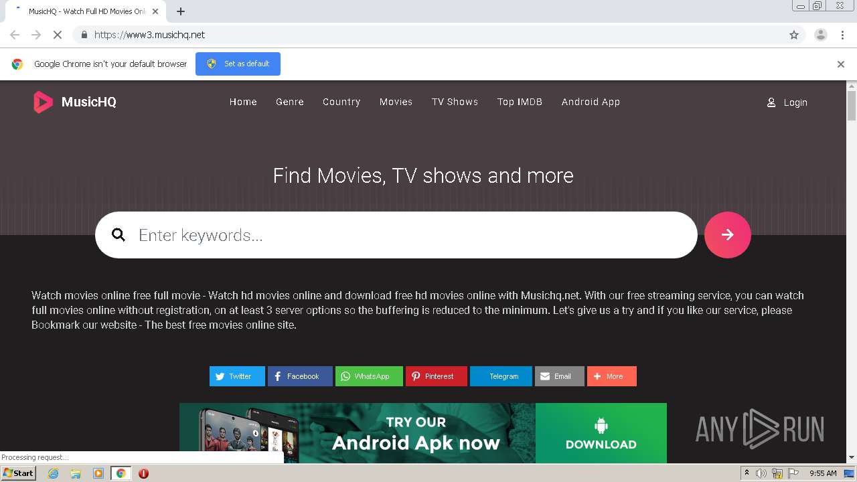Click the MusicHQ logo icon
Image resolution: width=857 pixels, height=482 pixels.
(43, 102)
